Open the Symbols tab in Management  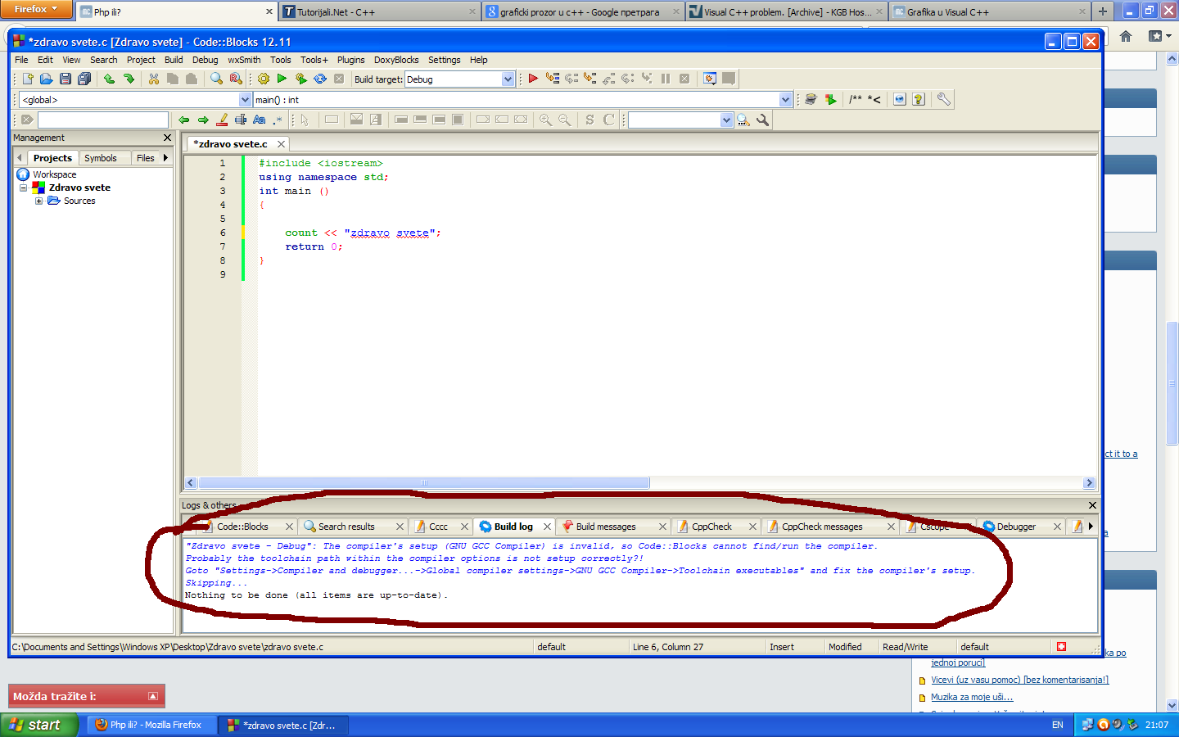coord(101,158)
